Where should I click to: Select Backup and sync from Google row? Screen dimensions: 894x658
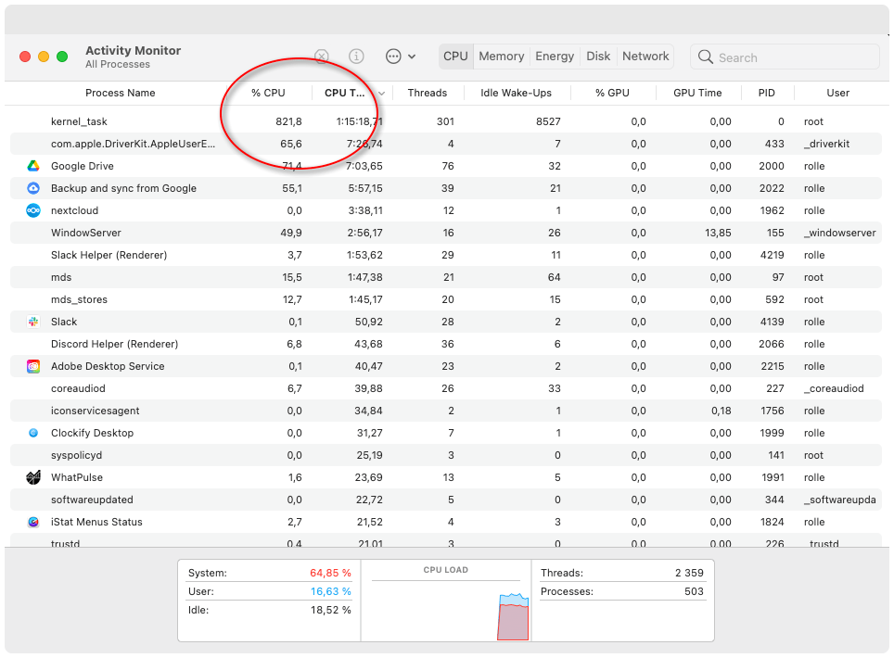[446, 188]
